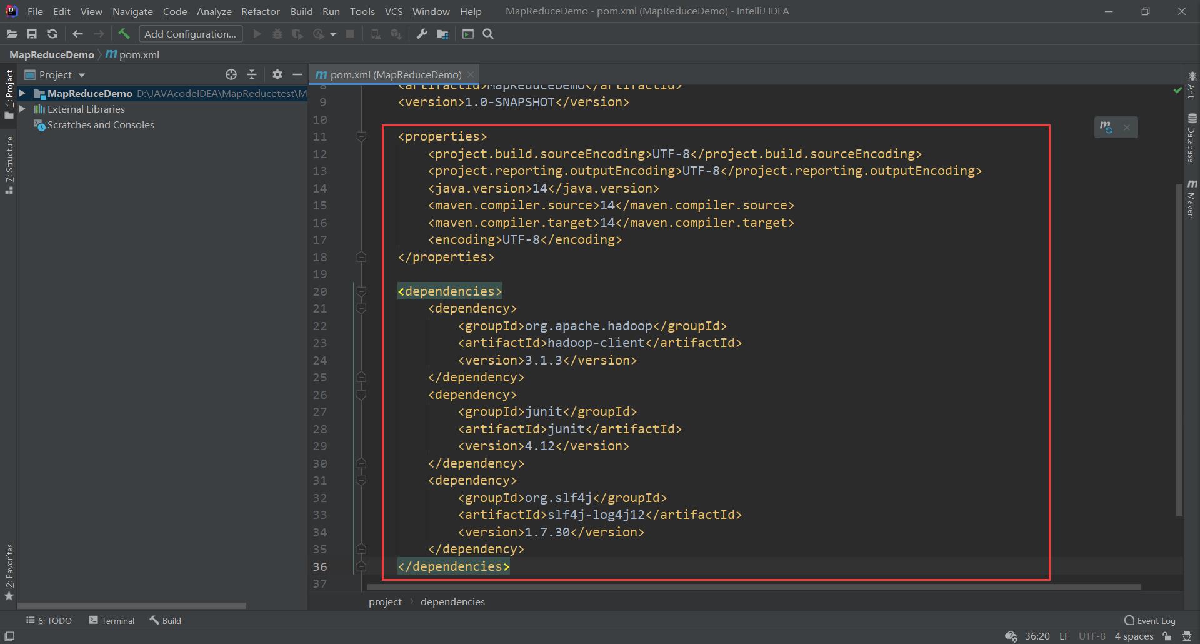Click the Run with Coverage icon
The image size is (1200, 644).
coord(297,34)
